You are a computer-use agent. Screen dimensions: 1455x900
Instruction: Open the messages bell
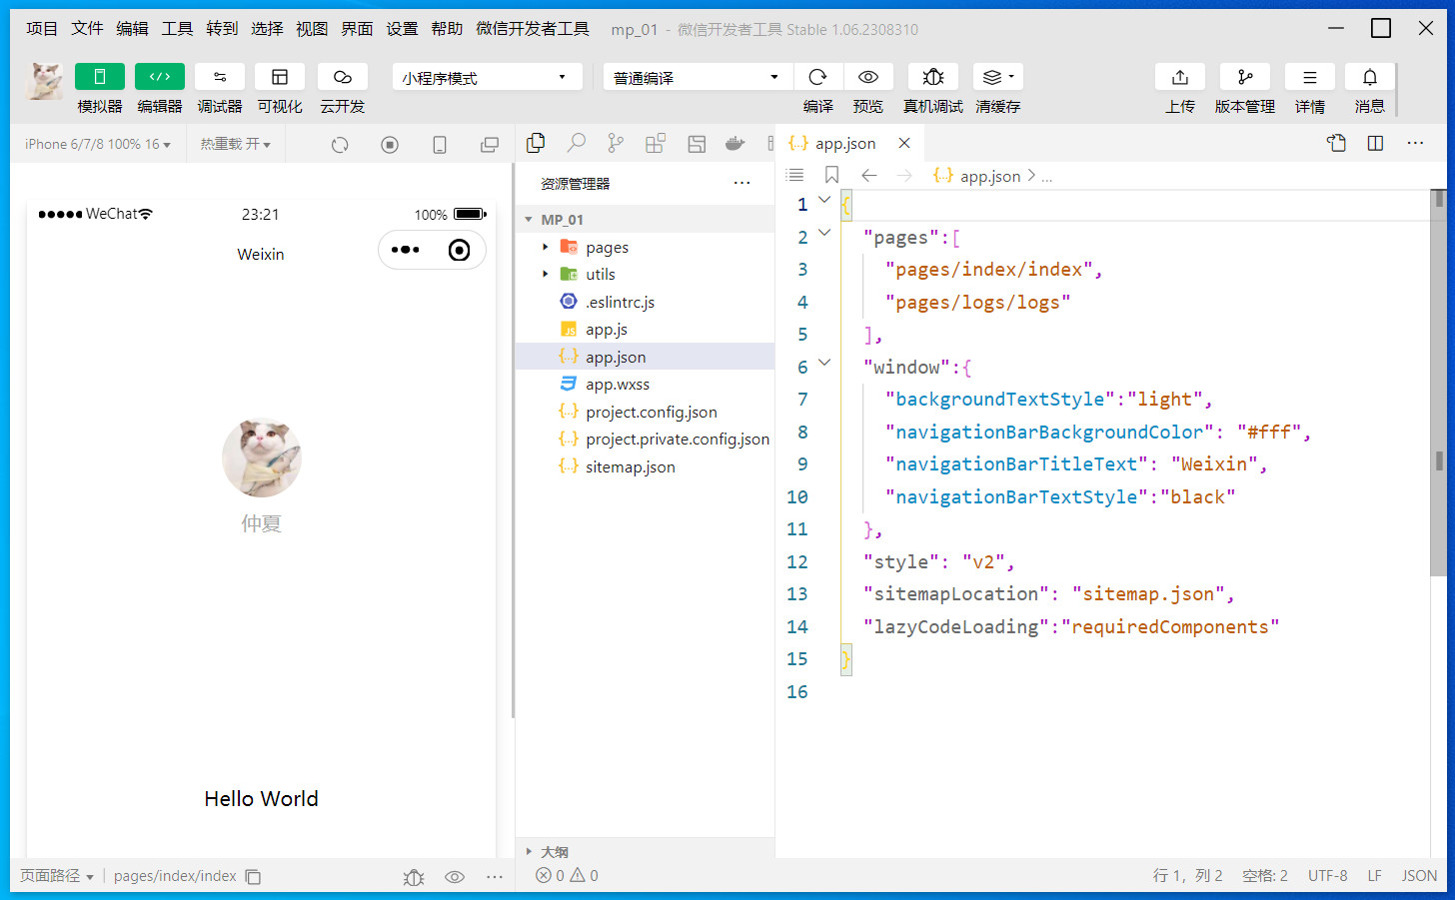(1370, 77)
